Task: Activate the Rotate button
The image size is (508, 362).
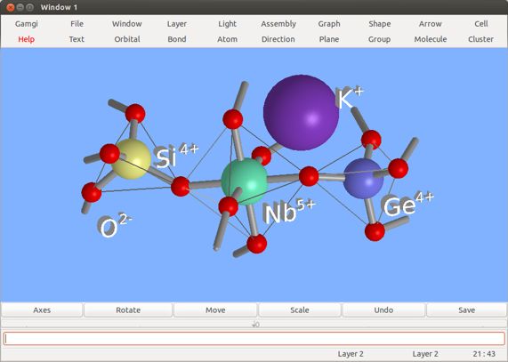Action: pyautogui.click(x=128, y=310)
